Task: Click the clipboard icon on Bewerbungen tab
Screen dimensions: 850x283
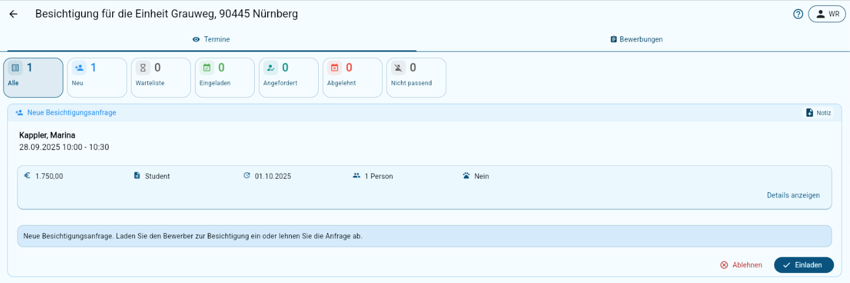Action: 613,39
